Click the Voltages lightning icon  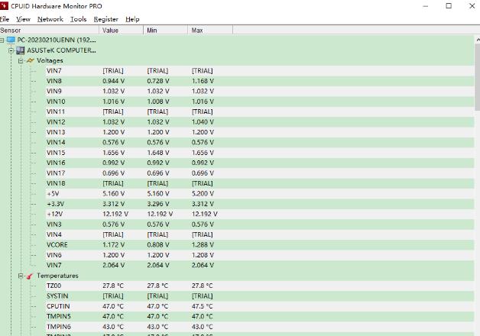tap(30, 60)
